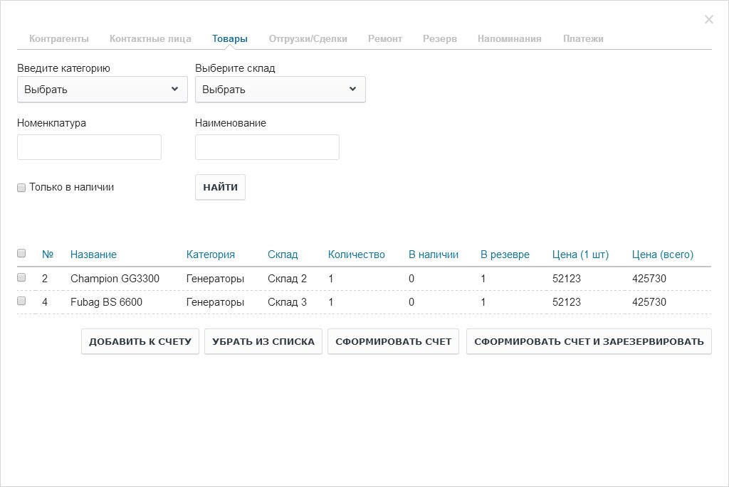Click total 425730 in the Fubag BS 6600 row
This screenshot has height=487, width=729.
click(649, 302)
